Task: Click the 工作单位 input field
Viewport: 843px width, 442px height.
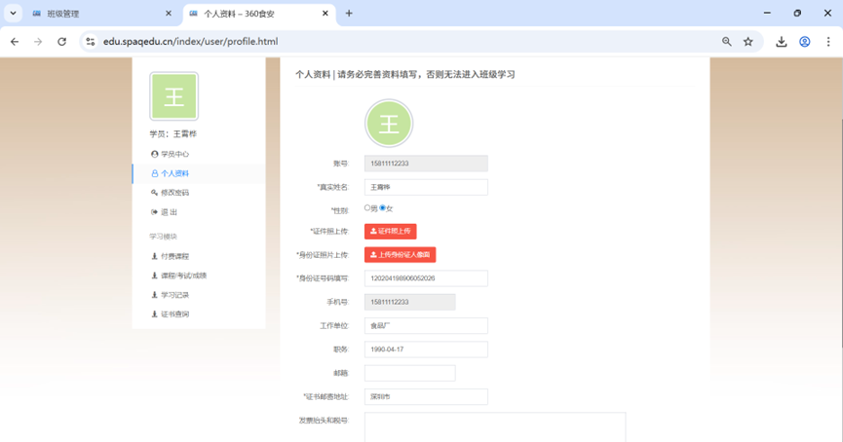Action: coord(426,325)
